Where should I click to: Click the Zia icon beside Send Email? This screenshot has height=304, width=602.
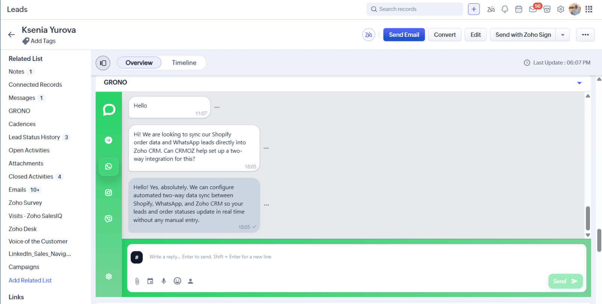click(369, 35)
